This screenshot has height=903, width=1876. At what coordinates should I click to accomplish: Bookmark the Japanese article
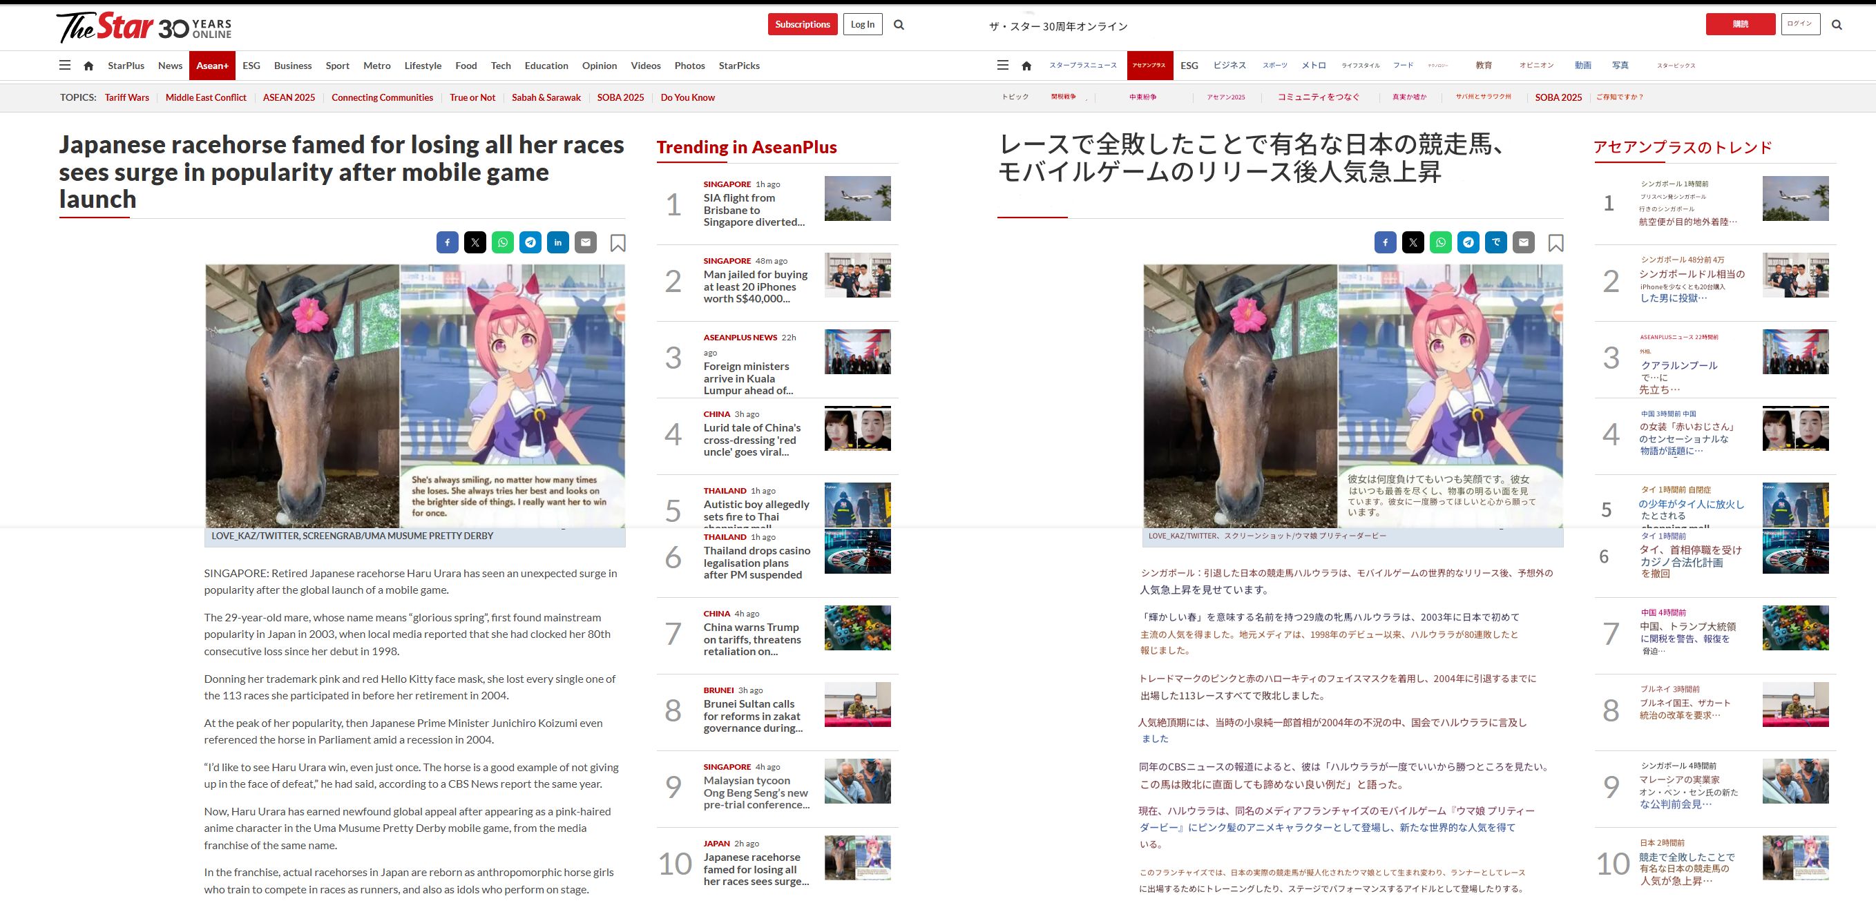click(1556, 243)
